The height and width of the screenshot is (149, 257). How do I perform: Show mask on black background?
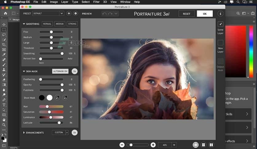point(42,98)
